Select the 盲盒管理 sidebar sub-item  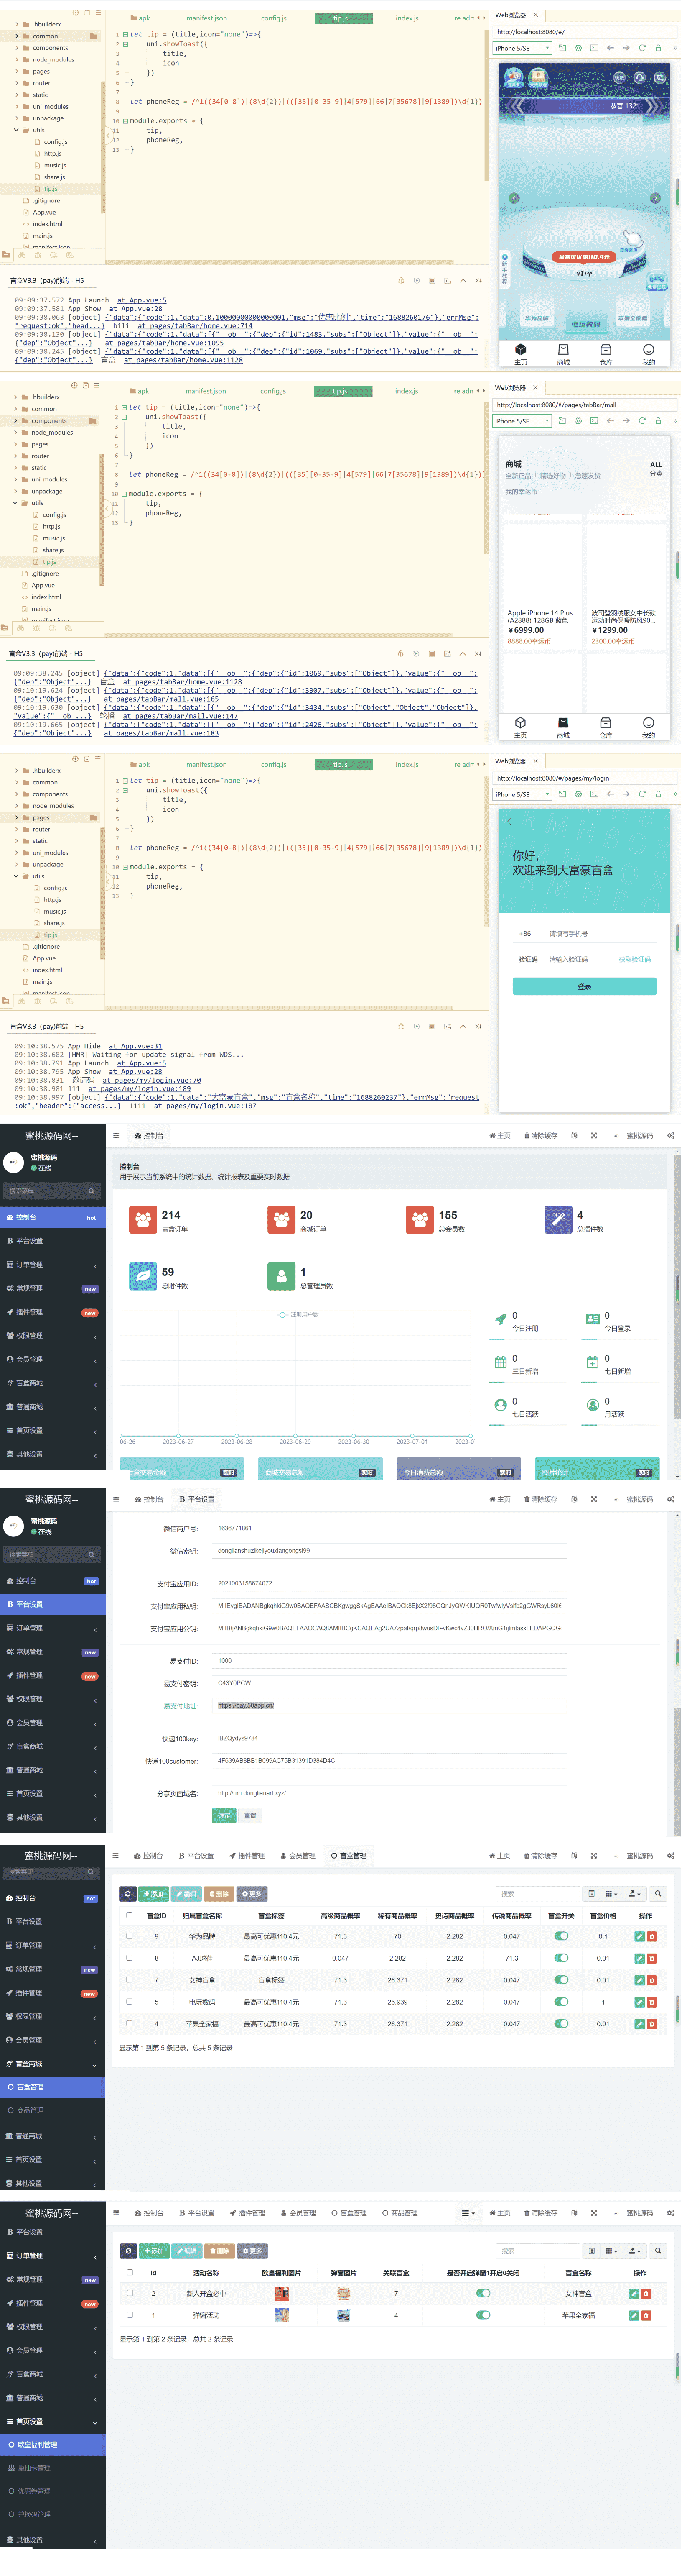[x=52, y=2088]
